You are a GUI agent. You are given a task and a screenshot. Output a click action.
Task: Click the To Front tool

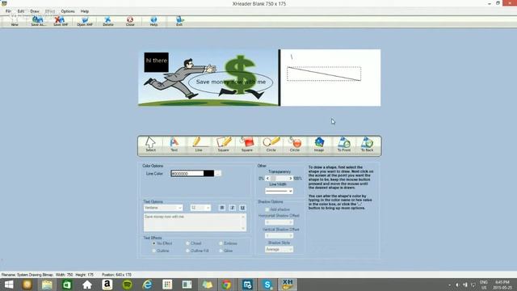coord(343,145)
